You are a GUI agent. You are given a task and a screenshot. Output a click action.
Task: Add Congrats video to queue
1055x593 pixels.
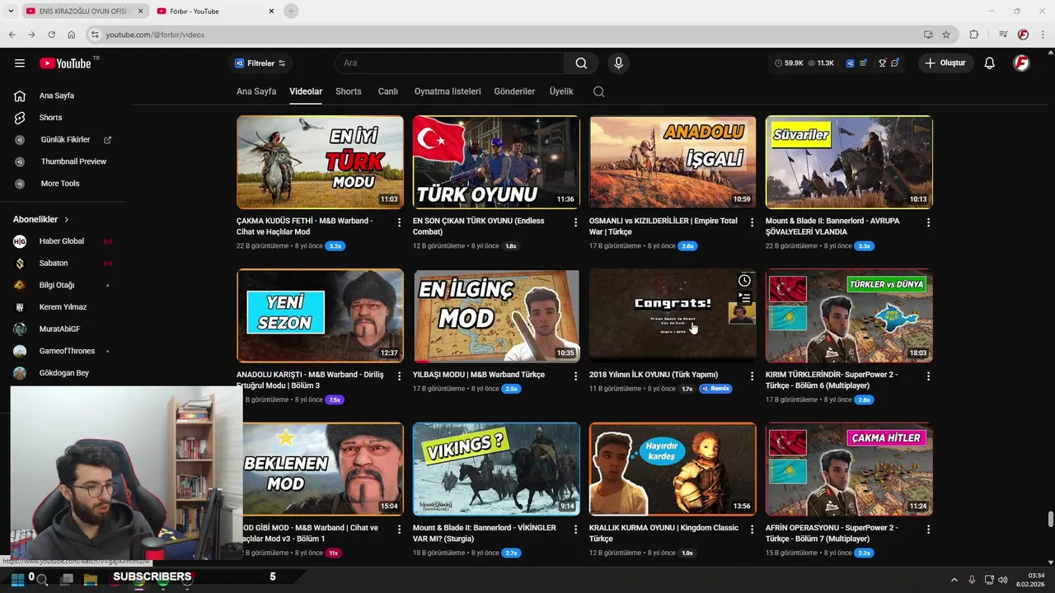point(744,298)
